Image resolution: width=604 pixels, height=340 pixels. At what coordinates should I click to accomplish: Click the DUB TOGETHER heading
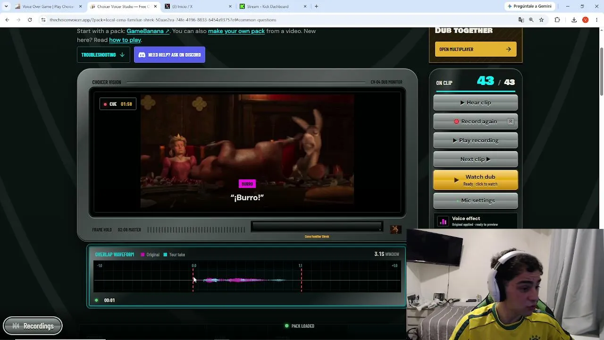tap(464, 31)
